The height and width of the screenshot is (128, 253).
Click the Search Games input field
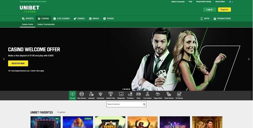126,104
